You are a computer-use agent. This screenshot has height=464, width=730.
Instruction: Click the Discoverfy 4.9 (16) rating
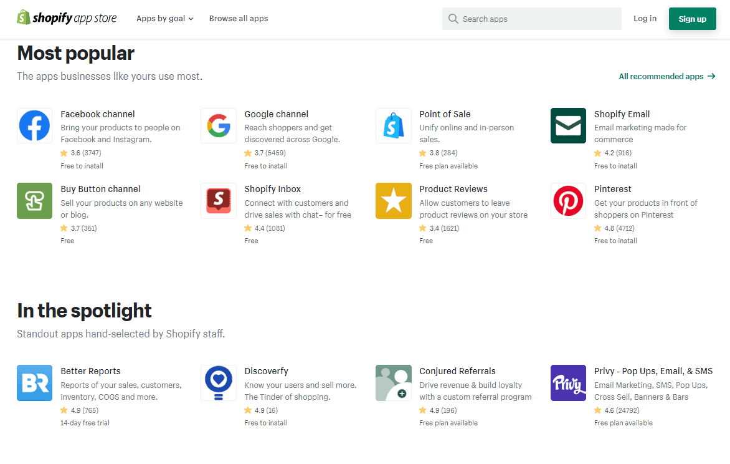(x=261, y=410)
